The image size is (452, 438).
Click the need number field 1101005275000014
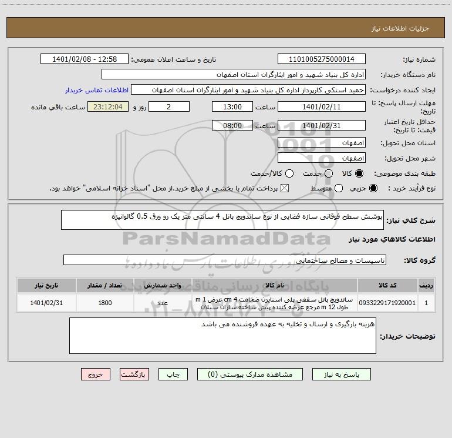click(x=322, y=59)
